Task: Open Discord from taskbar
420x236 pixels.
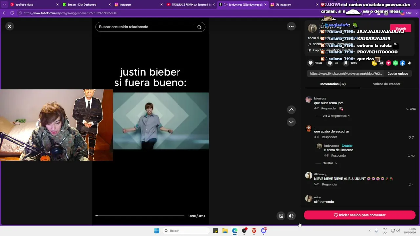Action: 263,231
